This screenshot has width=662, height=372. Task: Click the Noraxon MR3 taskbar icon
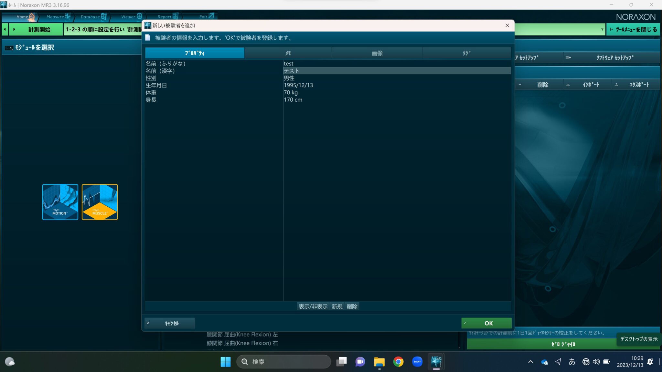pyautogui.click(x=436, y=362)
